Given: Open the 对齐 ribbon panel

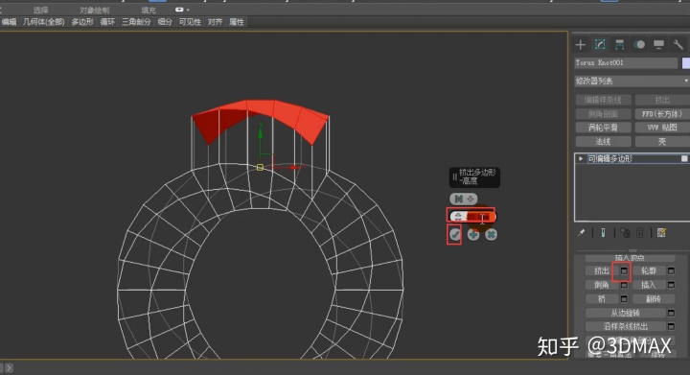Looking at the screenshot, I should tap(216, 21).
